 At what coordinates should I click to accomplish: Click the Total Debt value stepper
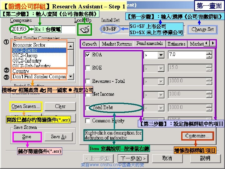(209, 108)
